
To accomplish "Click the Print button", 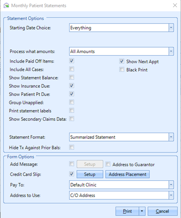I will tap(127, 211).
